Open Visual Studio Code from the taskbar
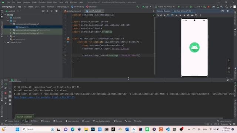The width and height of the screenshot is (237, 133). [x=167, y=129]
